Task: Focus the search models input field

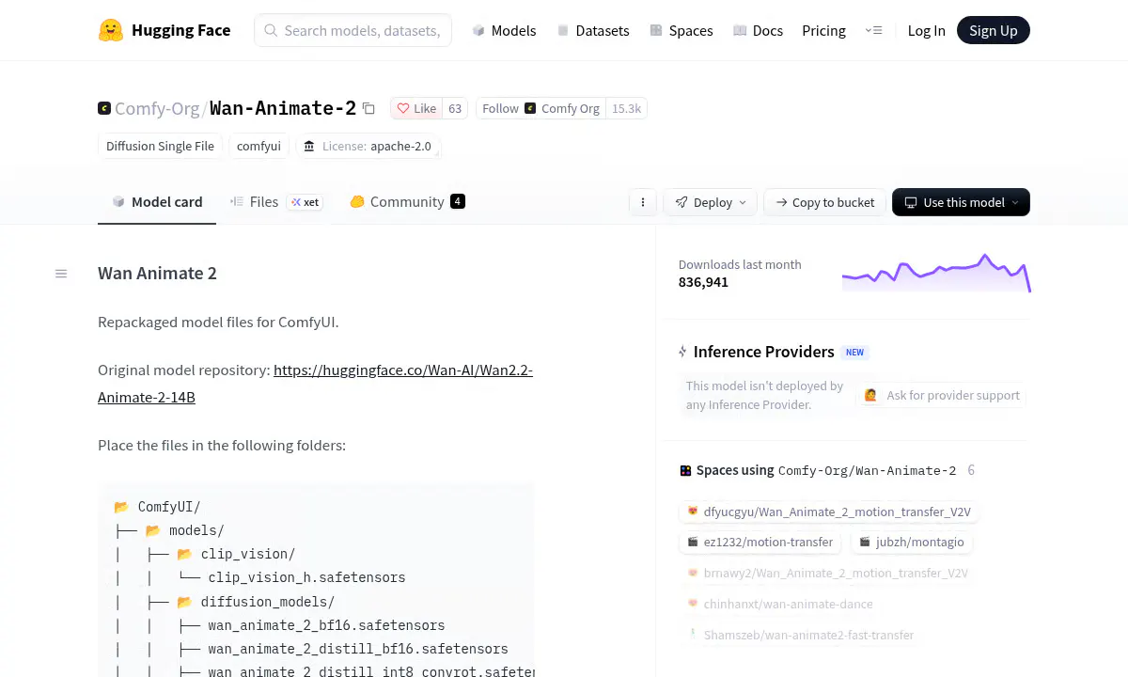Action: click(353, 30)
